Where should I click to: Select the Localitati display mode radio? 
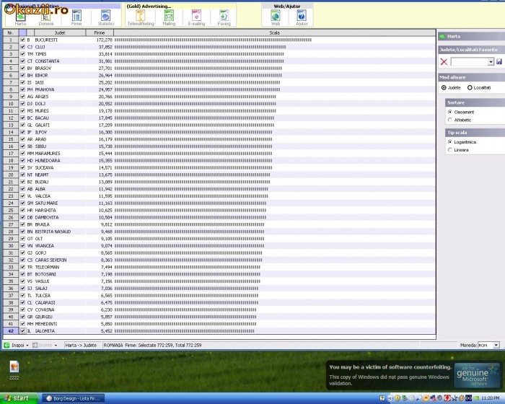(x=470, y=87)
